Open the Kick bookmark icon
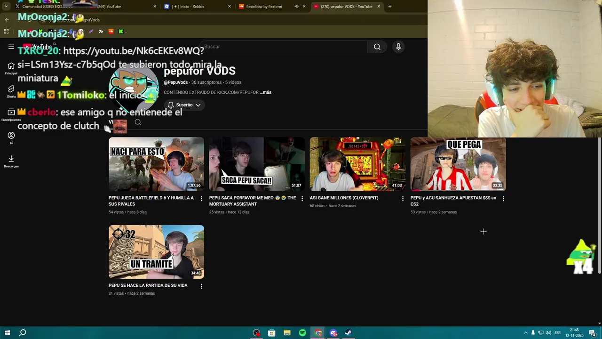The width and height of the screenshot is (602, 339). (x=121, y=32)
